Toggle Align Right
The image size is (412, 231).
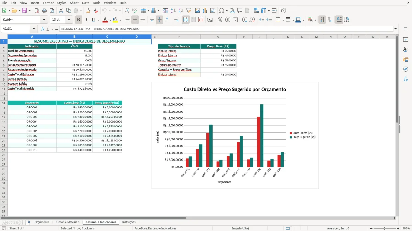coord(142,20)
